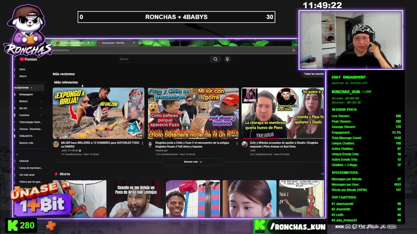Open Chooso - Desechos... channel
Screen dimensions: 417x234
[x=30, y=129]
